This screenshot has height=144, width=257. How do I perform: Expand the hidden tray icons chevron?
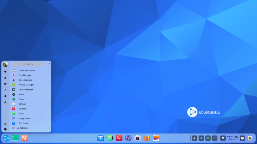215,138
